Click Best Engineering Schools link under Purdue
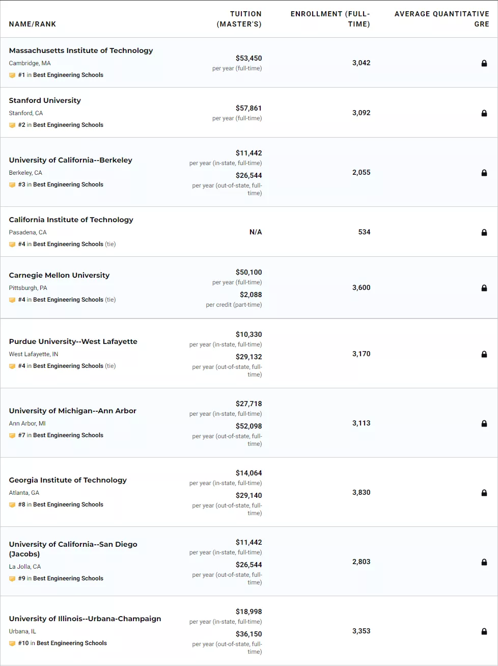Screen dimensions: 498x666 tap(68, 366)
